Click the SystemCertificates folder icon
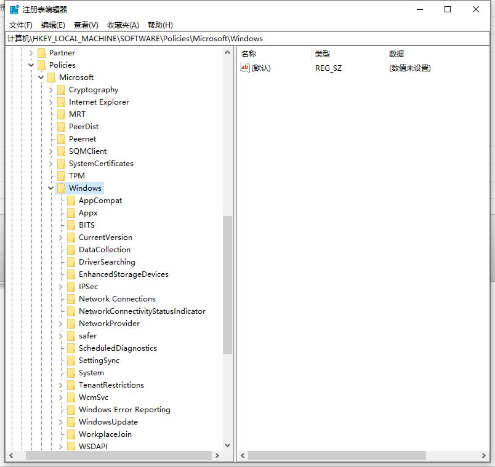 (x=61, y=164)
